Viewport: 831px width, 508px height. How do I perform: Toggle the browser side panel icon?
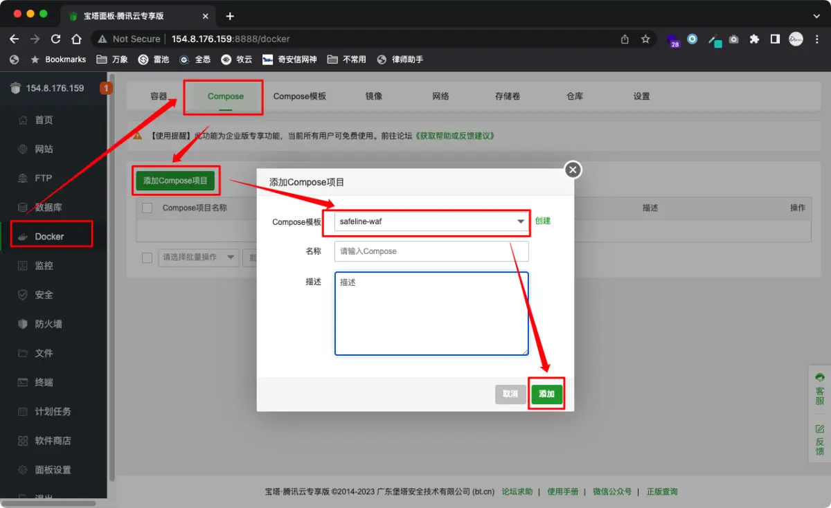pyautogui.click(x=776, y=39)
